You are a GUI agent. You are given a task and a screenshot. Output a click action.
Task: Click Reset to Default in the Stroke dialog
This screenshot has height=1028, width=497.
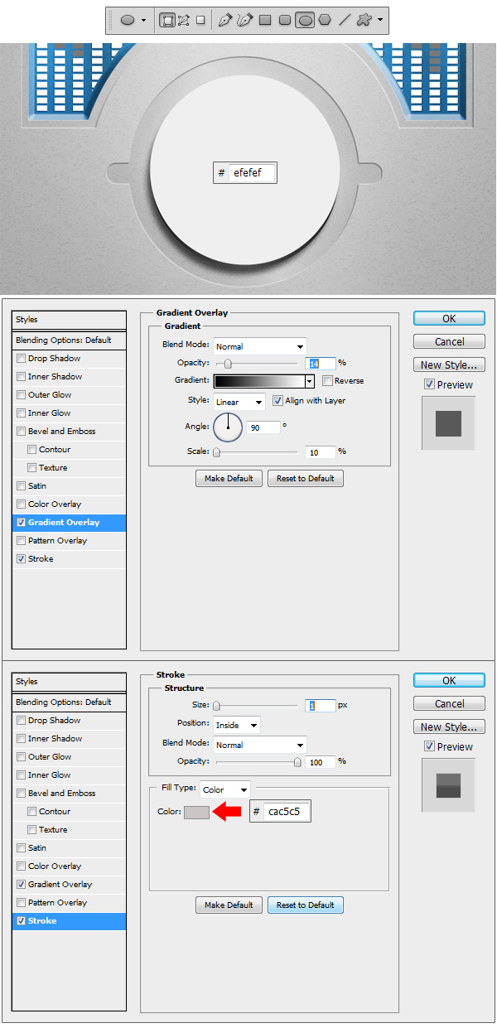[x=305, y=905]
